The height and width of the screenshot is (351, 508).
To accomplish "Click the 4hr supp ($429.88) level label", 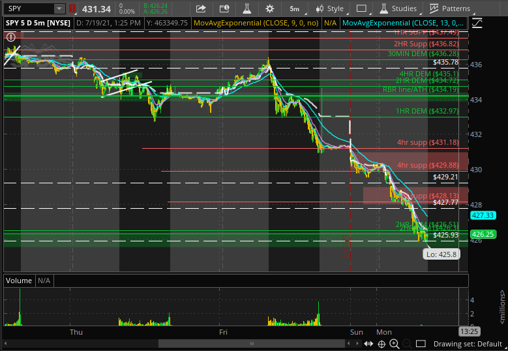I will point(428,165).
